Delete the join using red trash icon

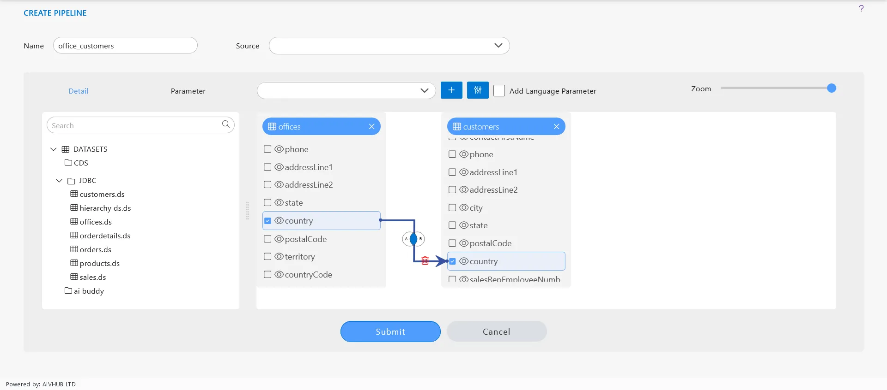[425, 261]
